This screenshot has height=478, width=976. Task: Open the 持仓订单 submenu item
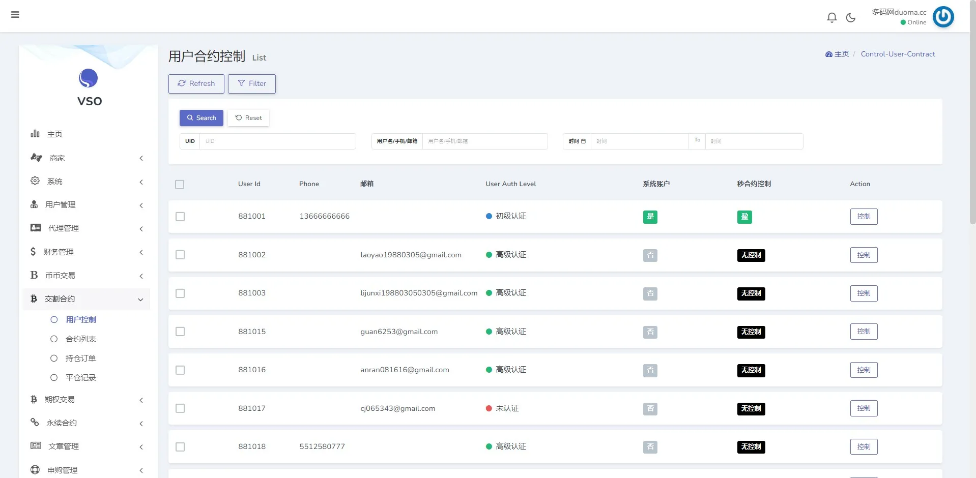(80, 358)
